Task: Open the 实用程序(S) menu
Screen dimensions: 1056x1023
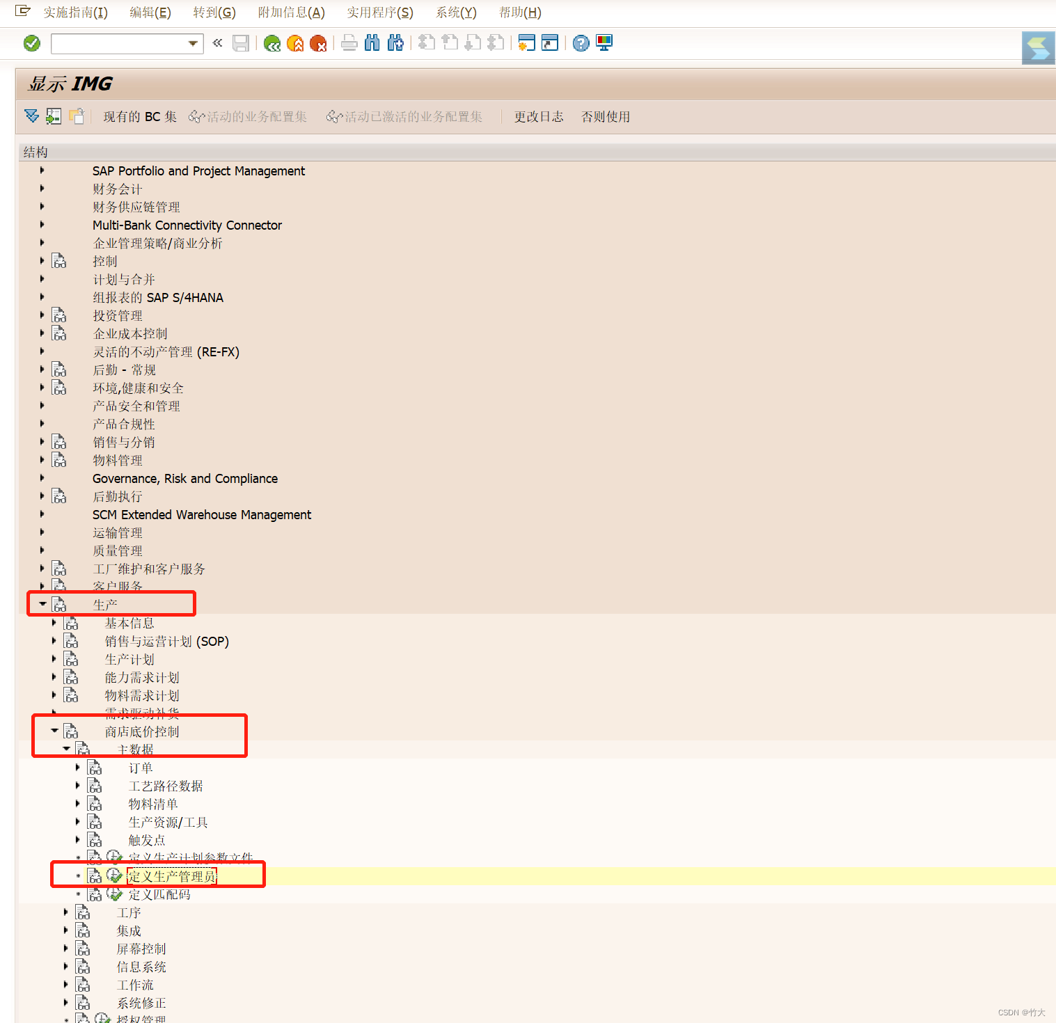Action: coord(380,13)
